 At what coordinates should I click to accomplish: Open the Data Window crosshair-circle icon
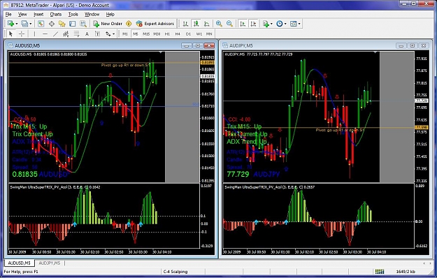[x=52, y=24]
